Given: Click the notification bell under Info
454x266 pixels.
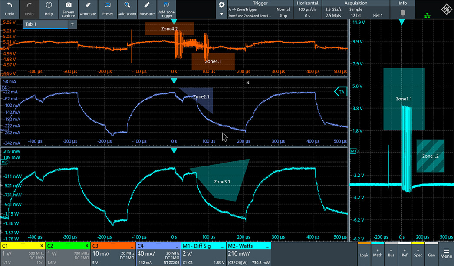Looking at the screenshot, I should [403, 13].
